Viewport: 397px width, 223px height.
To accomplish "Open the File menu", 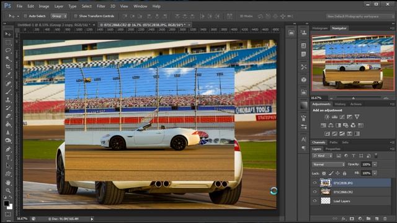I will [19, 6].
